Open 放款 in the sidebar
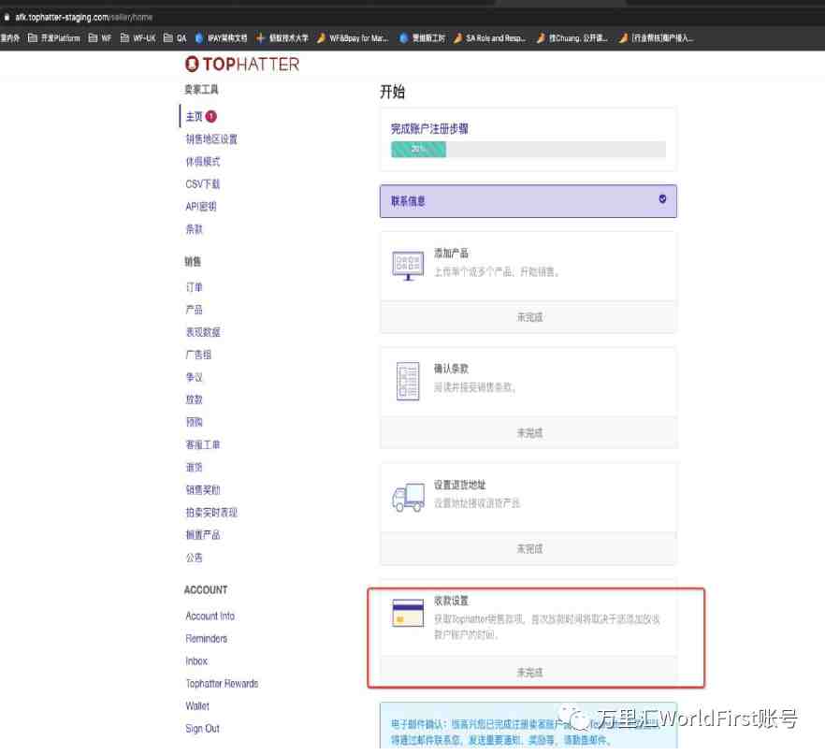This screenshot has height=755, width=825. 195,399
